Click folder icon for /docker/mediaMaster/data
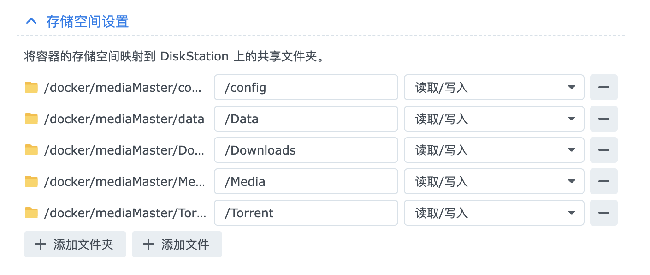650x275 pixels. click(x=31, y=119)
